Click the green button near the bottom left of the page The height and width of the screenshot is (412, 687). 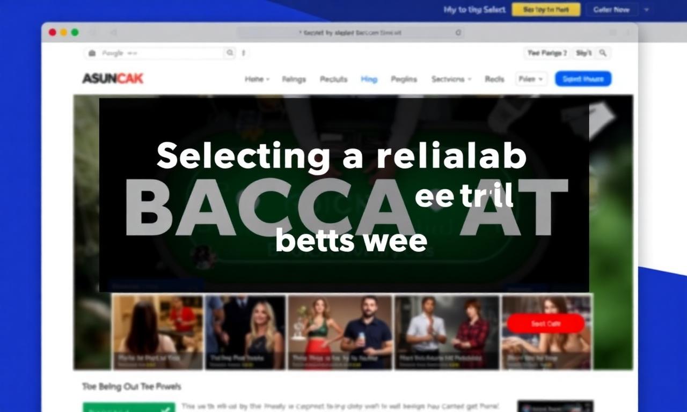coord(128,407)
